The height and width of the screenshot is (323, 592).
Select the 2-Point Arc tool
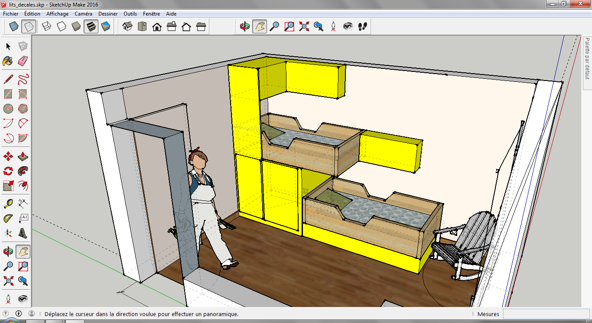[23, 123]
